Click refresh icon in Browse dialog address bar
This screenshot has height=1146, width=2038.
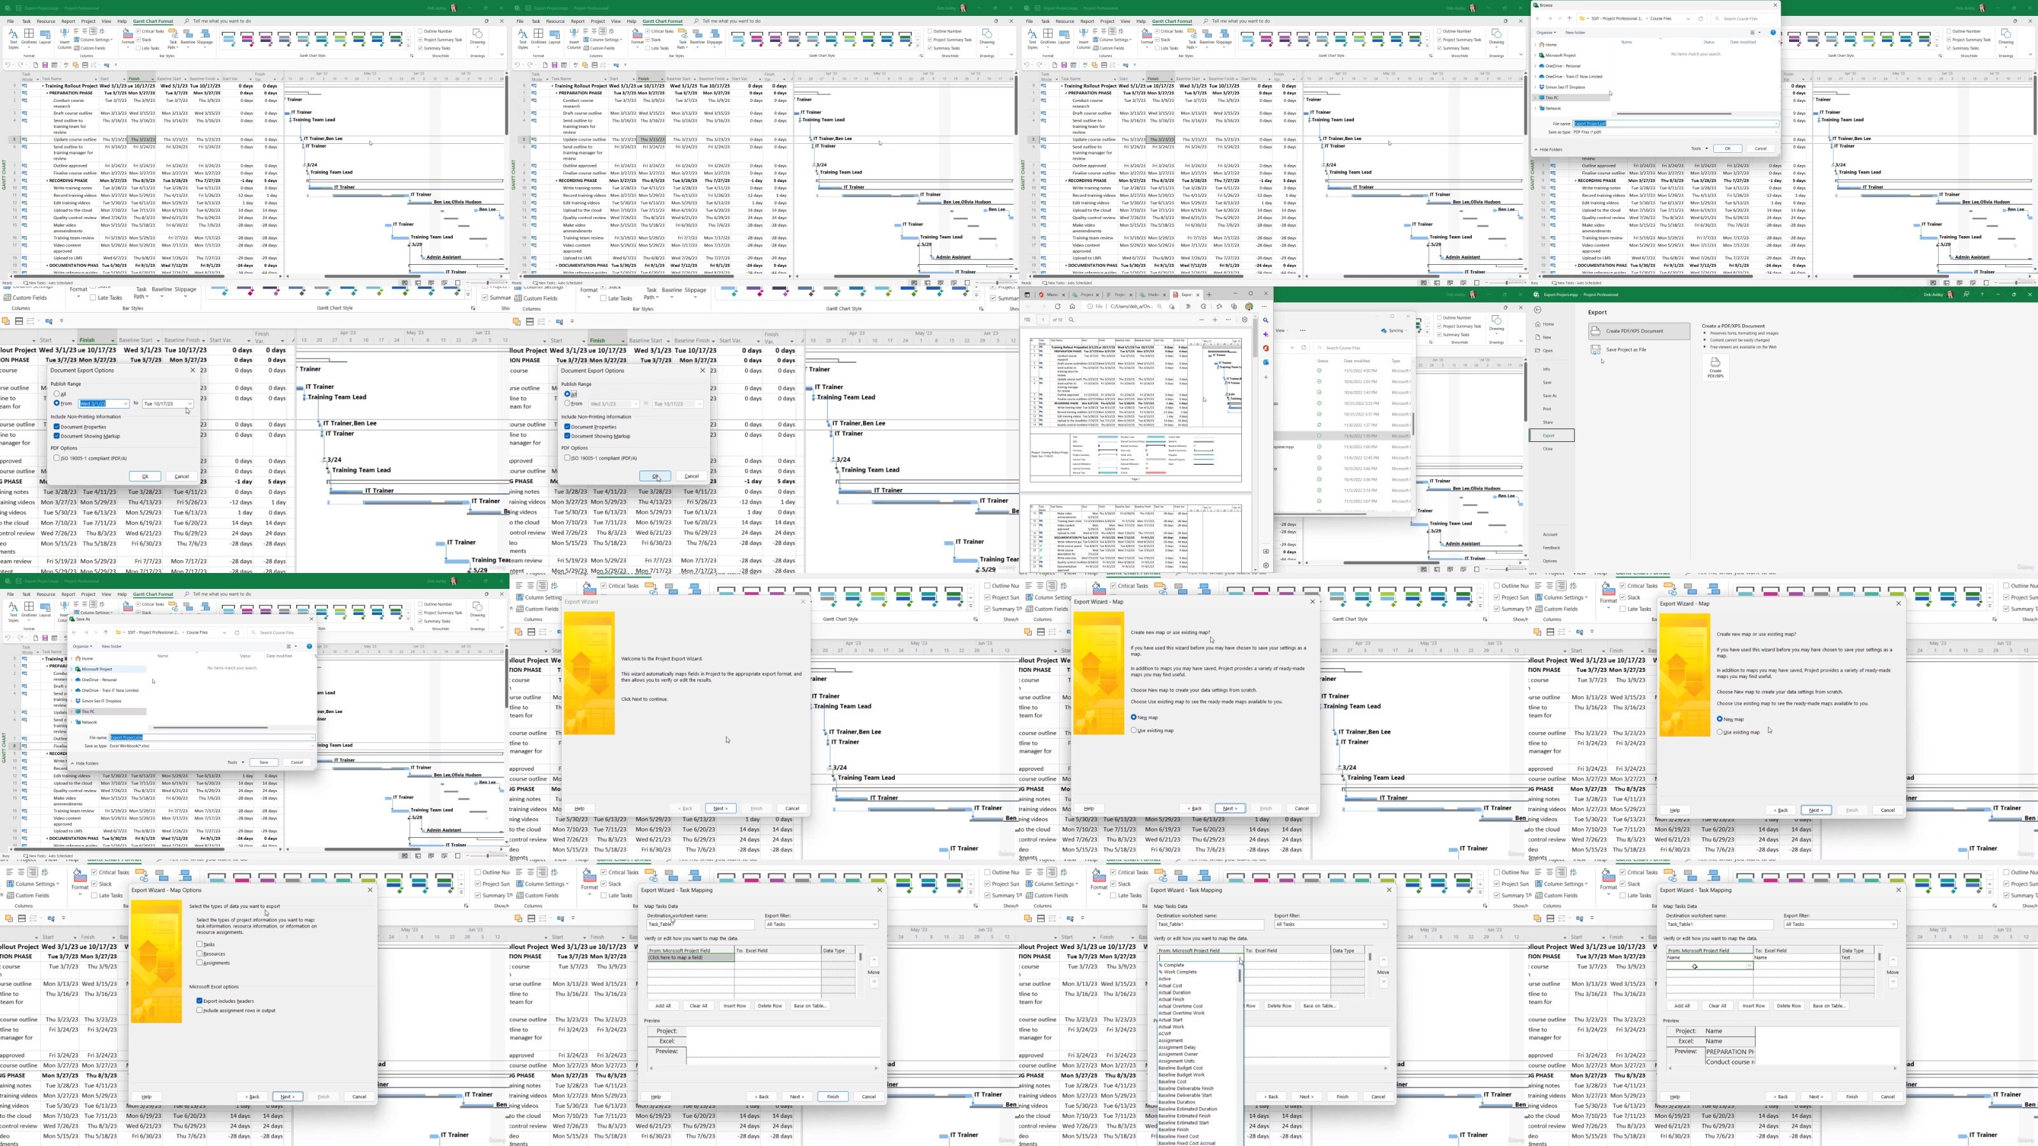coord(1700,18)
